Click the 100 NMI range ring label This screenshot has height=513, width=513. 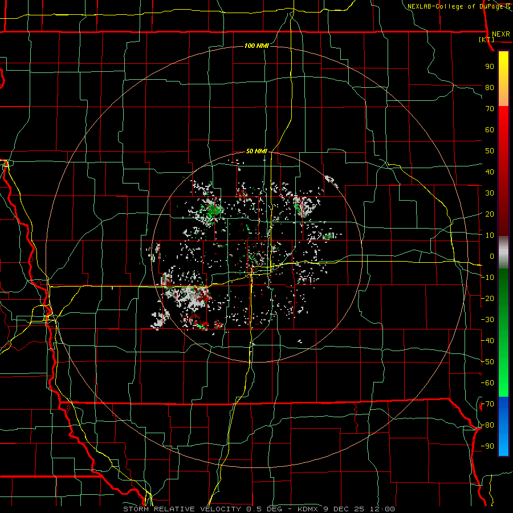(x=256, y=46)
